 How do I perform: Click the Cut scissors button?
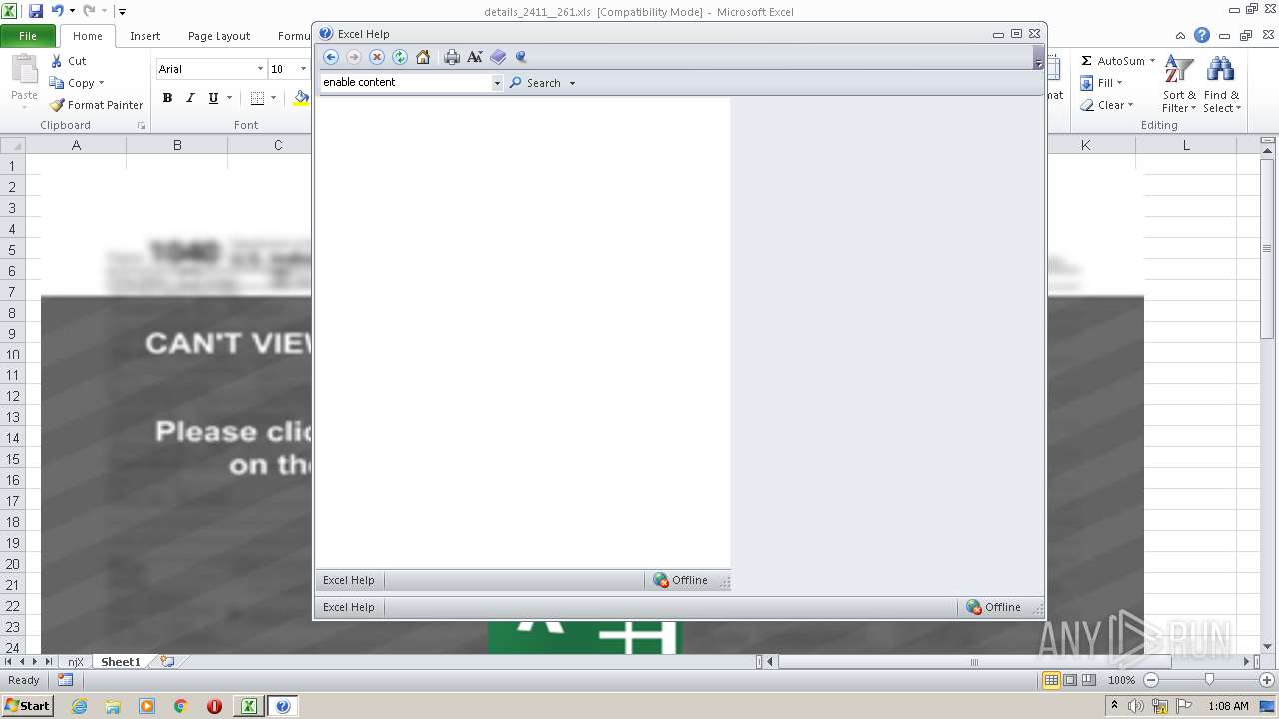tap(69, 61)
